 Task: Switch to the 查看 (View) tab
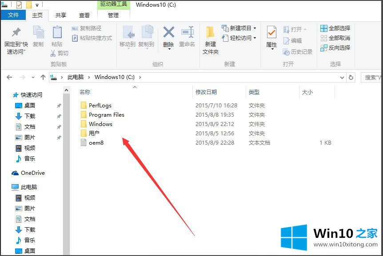pos(84,15)
